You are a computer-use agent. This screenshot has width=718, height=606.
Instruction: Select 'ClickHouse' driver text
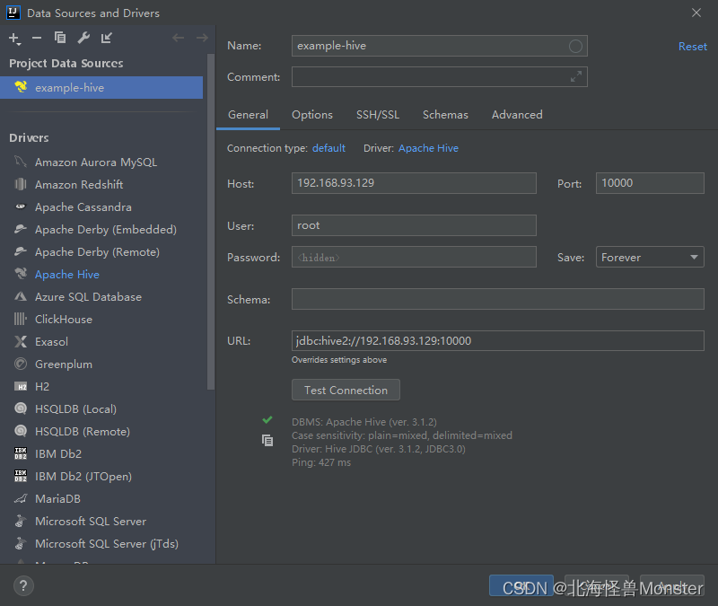point(64,320)
